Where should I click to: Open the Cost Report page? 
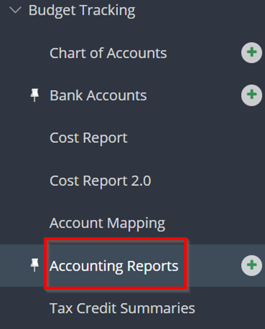(x=88, y=138)
